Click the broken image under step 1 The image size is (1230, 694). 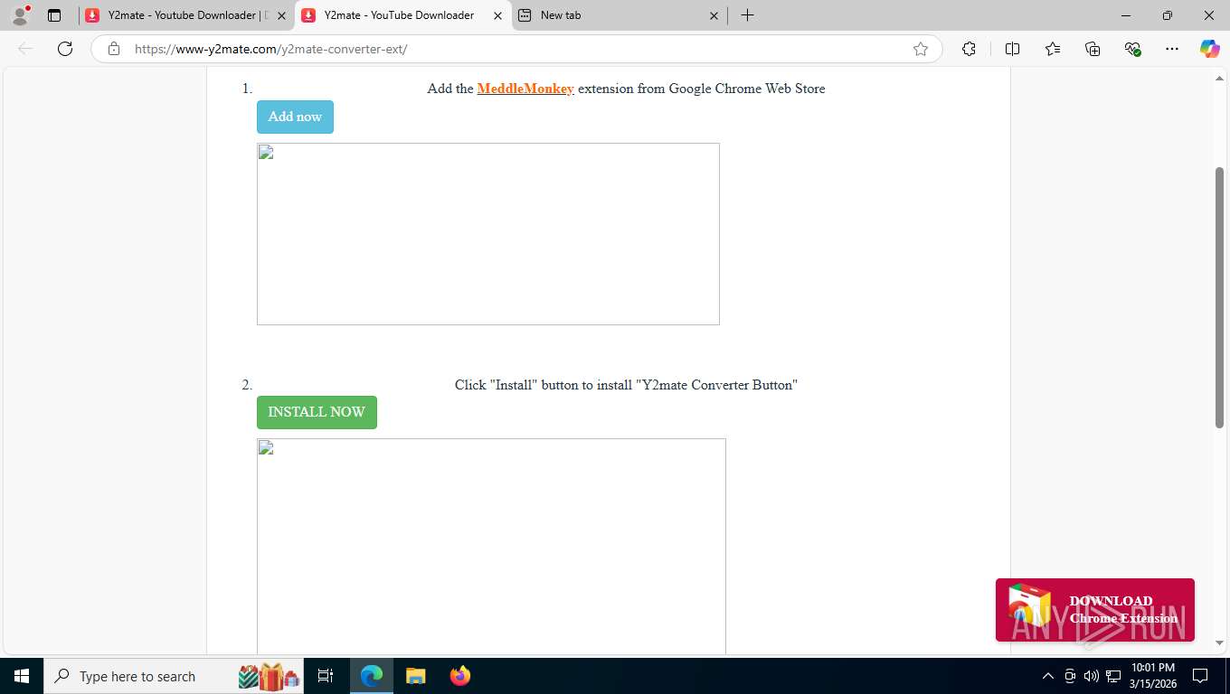488,234
